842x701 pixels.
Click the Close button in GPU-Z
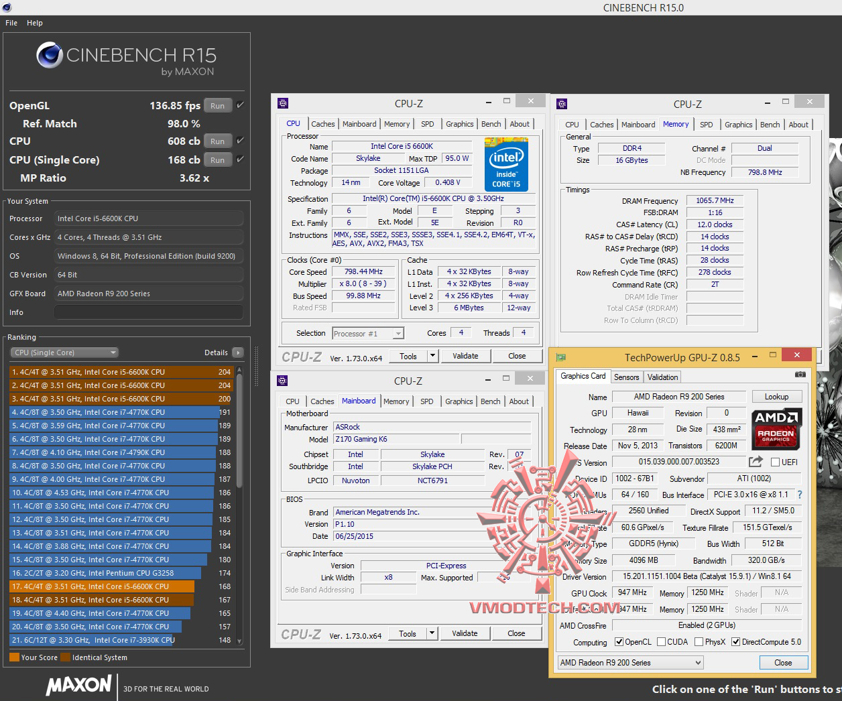[783, 663]
